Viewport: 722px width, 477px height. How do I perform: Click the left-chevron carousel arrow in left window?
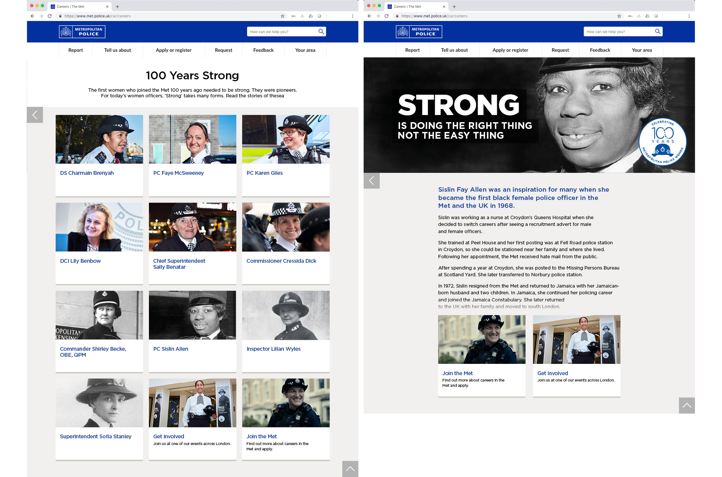click(35, 115)
